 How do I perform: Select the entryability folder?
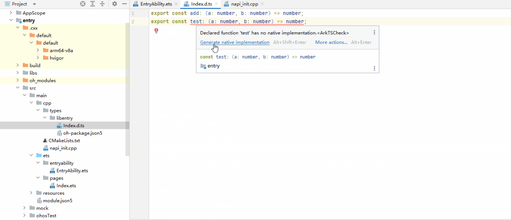pyautogui.click(x=62, y=163)
